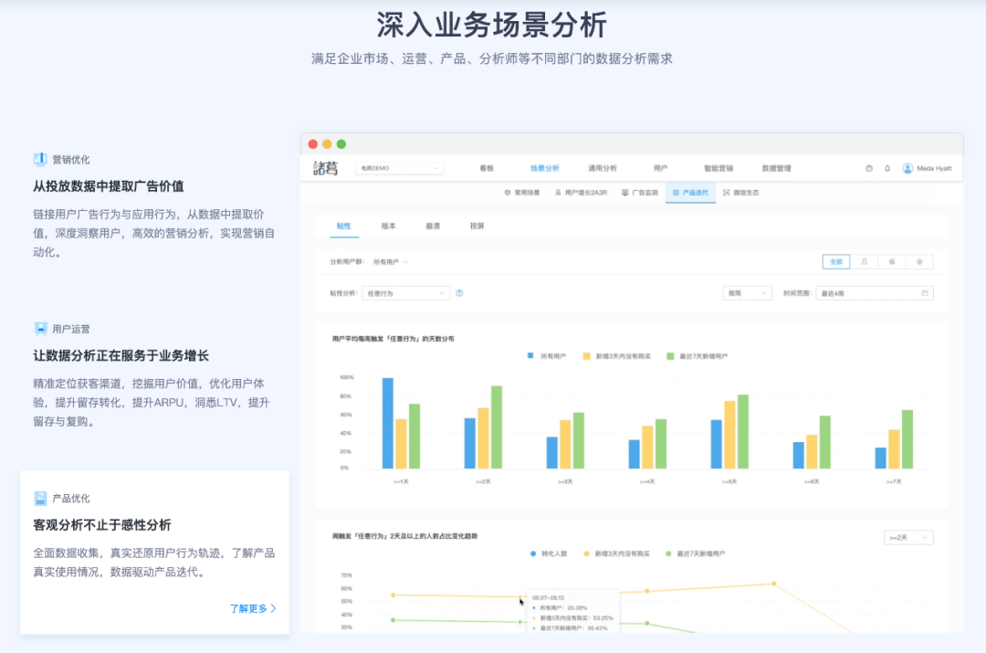Image resolution: width=986 pixels, height=653 pixels.
Task: Click the calendar icon in 时间范围 field
Action: point(925,293)
